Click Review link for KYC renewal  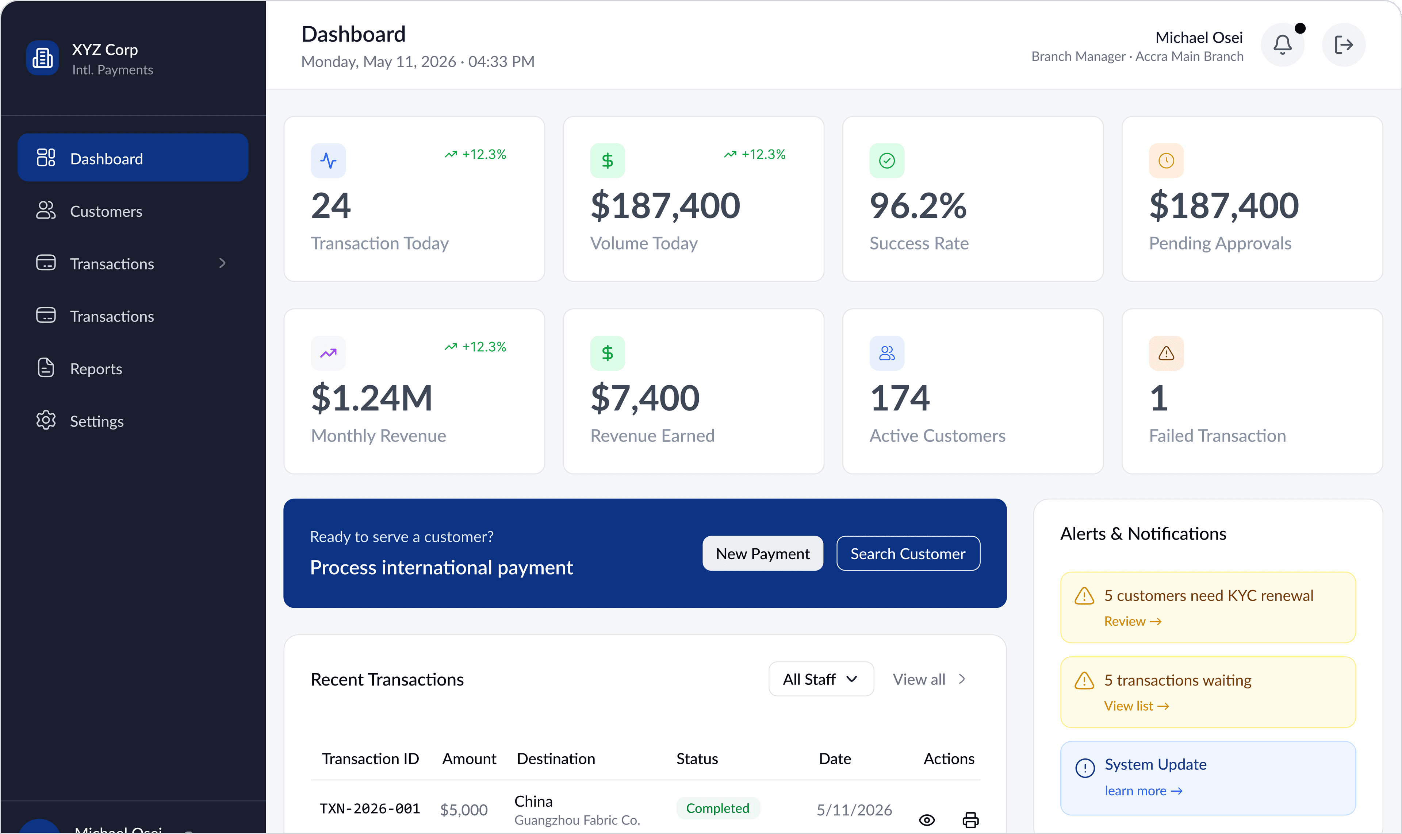pos(1132,621)
